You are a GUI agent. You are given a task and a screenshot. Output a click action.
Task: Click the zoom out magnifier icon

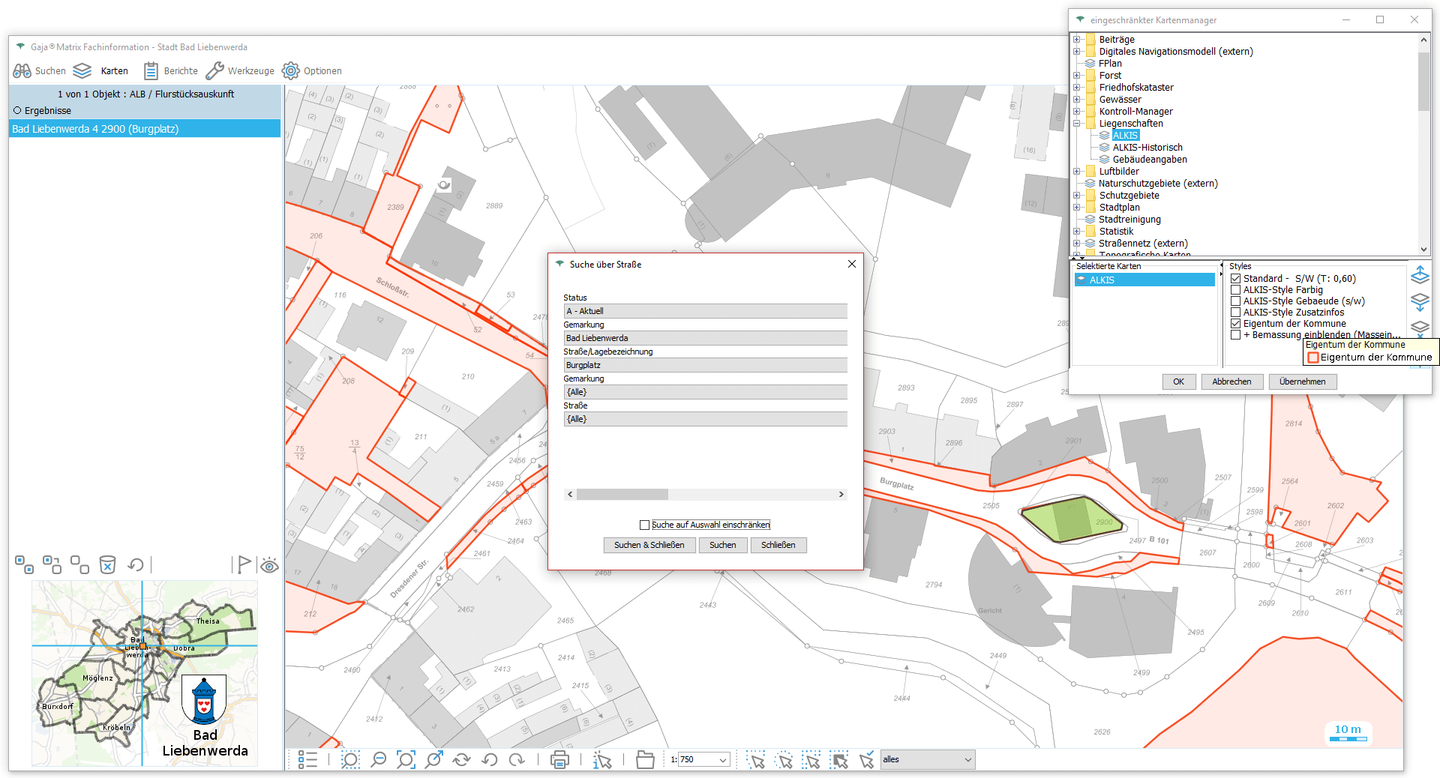[379, 760]
